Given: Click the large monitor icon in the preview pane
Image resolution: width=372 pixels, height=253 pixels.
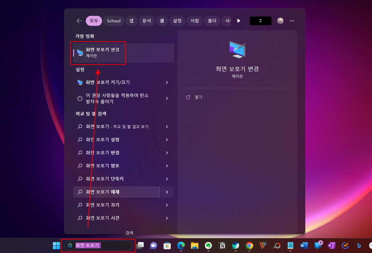Looking at the screenshot, I should 237,50.
